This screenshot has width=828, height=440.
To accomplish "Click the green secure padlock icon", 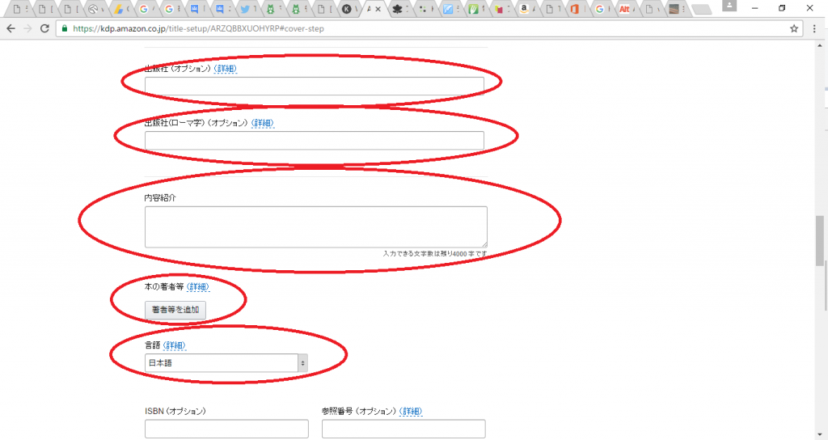I will pos(65,28).
